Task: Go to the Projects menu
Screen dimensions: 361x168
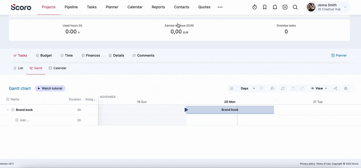Action: pyautogui.click(x=49, y=7)
